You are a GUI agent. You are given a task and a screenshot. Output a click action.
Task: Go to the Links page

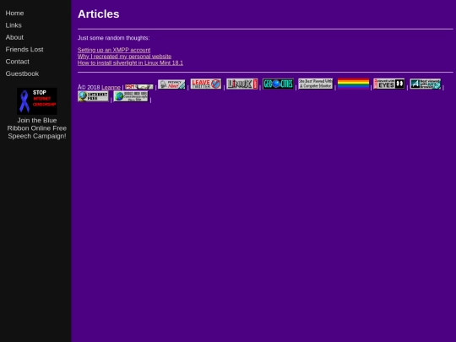click(14, 25)
